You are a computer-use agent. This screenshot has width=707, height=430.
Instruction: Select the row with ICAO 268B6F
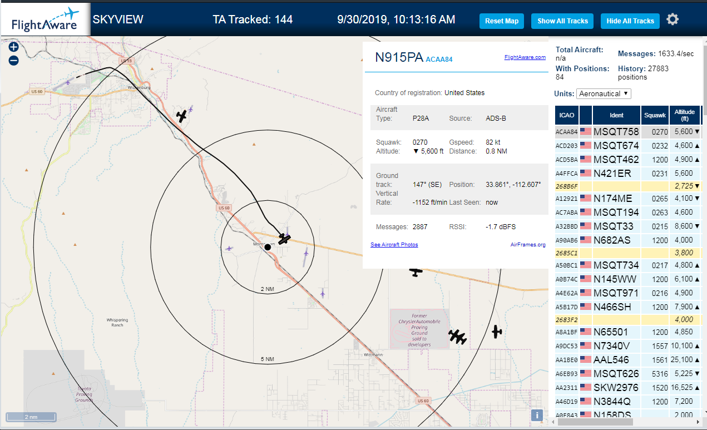(x=627, y=185)
